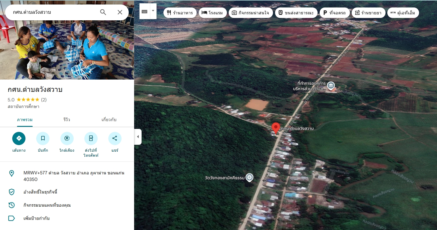This screenshot has width=437, height=230.
Task: Filter by ร้านอาหาร restaurants chip
Action: pyautogui.click(x=180, y=13)
